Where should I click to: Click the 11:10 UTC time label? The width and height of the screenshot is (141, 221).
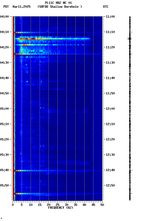point(110,32)
